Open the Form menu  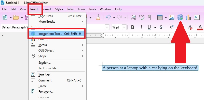(81, 9)
